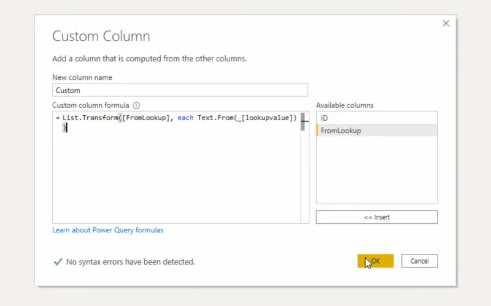Image resolution: width=491 pixels, height=306 pixels.
Task: Click the New column name field
Action: [x=180, y=90]
